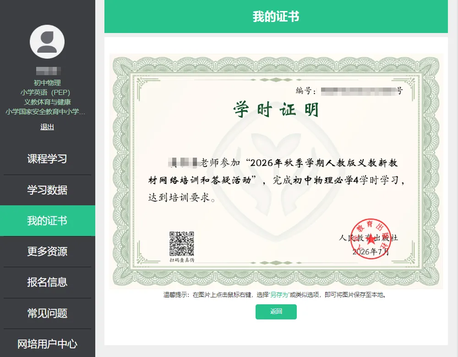
Task: Go to 网培用户中心
Action: click(x=47, y=344)
